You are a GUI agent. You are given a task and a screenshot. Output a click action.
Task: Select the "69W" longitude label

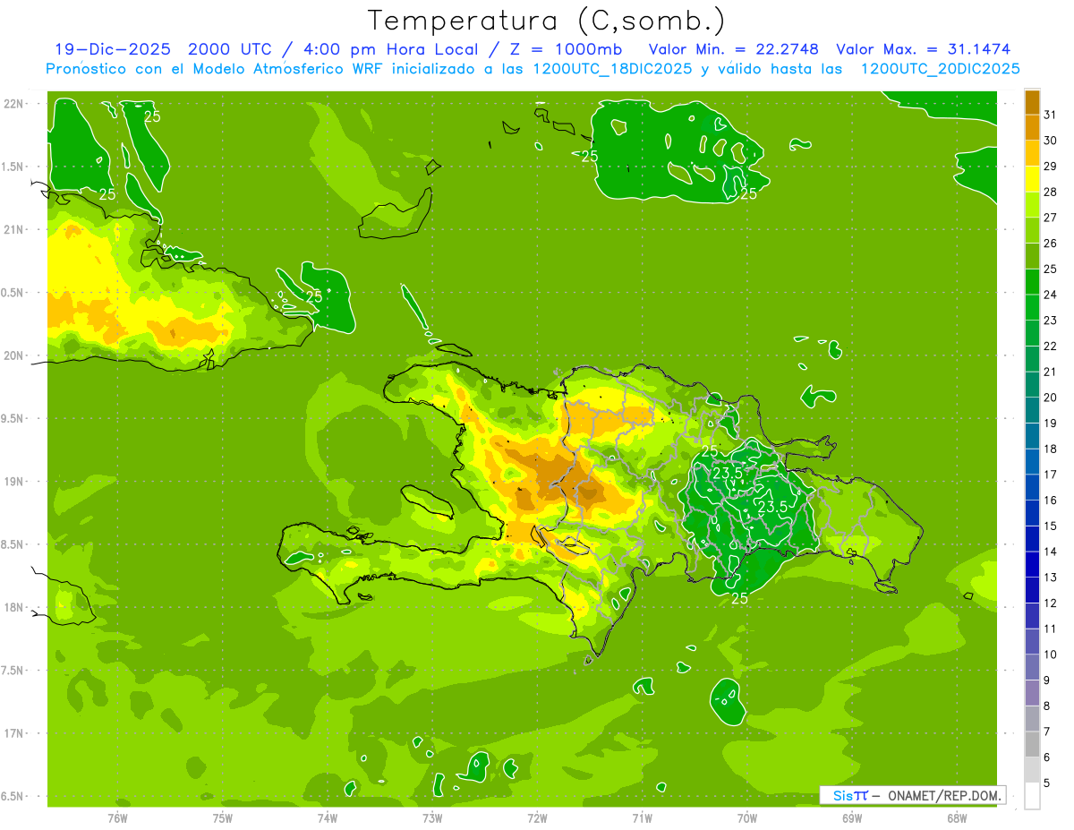click(x=852, y=818)
